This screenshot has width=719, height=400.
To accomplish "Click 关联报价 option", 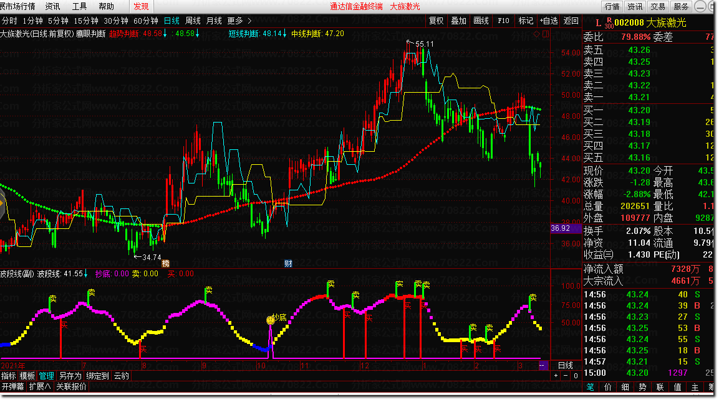I will click(x=72, y=387).
